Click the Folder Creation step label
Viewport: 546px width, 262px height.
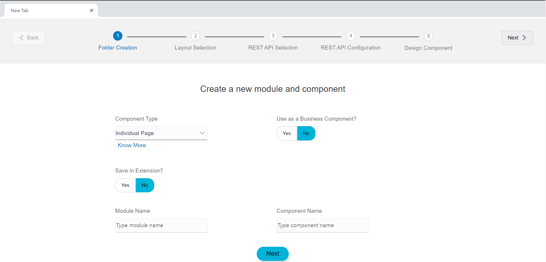[118, 48]
